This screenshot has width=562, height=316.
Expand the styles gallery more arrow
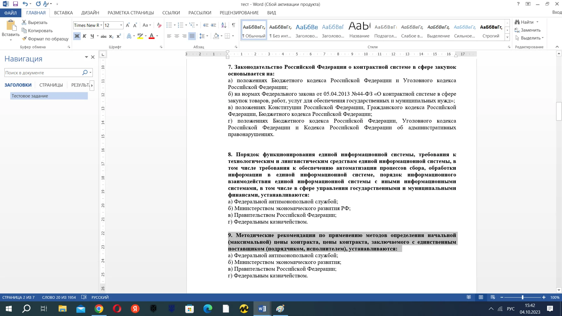508,37
